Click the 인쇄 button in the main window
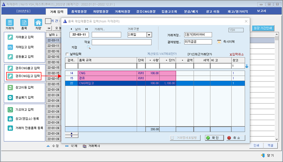This screenshot has width=283, height=162. pyautogui.click(x=256, y=146)
